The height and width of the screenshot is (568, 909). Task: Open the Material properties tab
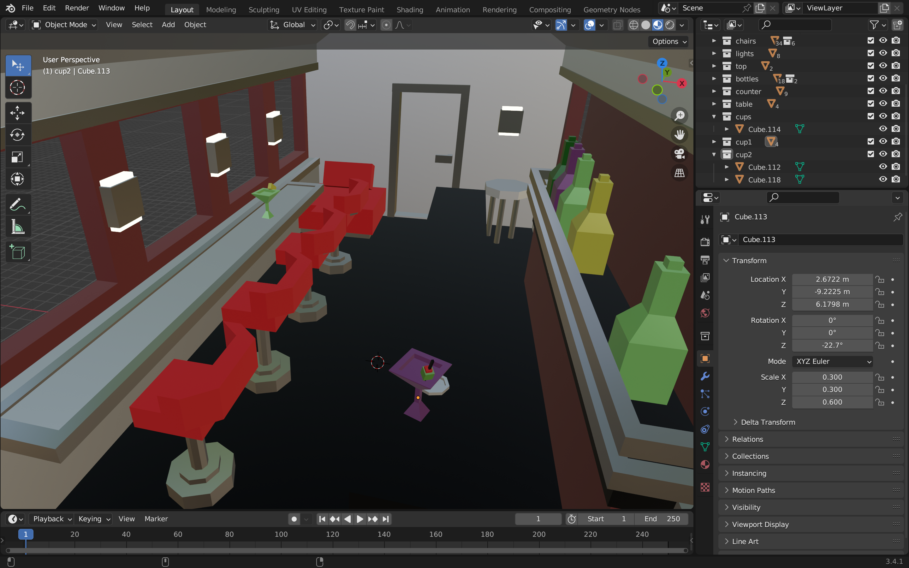coord(705,465)
